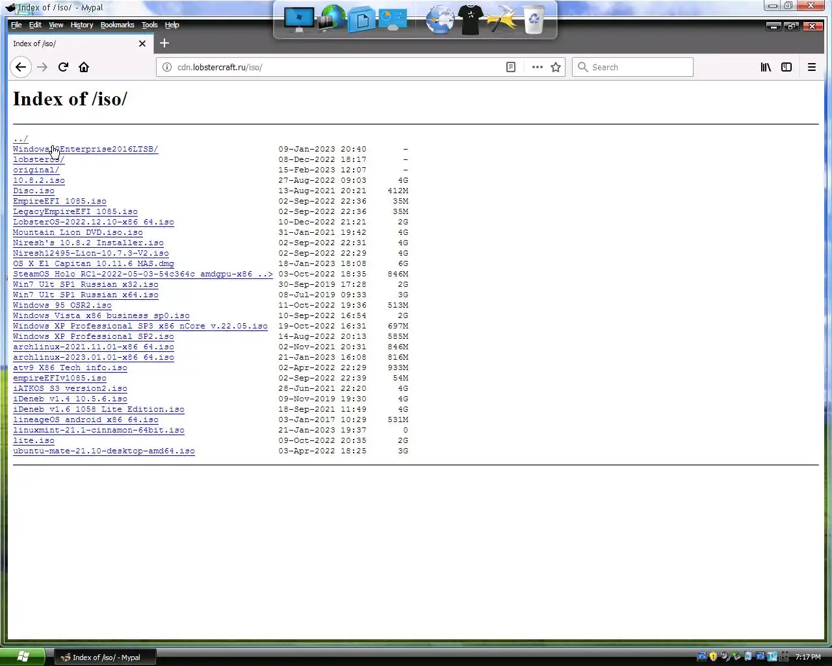The width and height of the screenshot is (832, 666).
Task: Open a new tab with plus button
Action: (164, 43)
